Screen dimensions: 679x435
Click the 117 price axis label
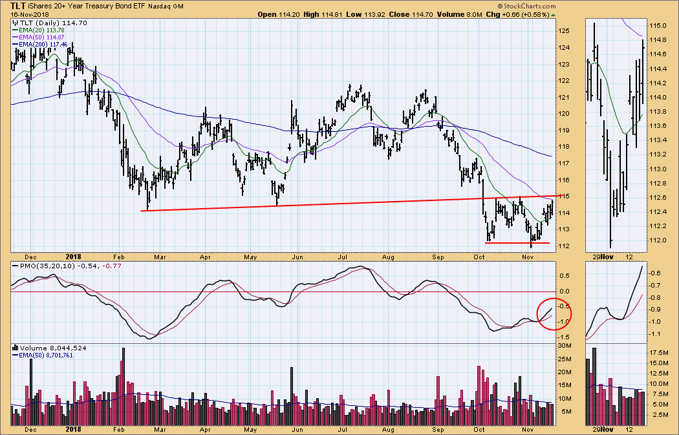(563, 164)
